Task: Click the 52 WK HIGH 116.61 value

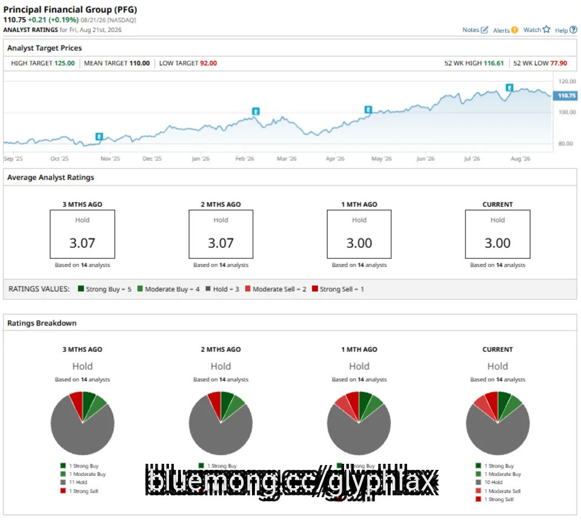Action: click(494, 63)
